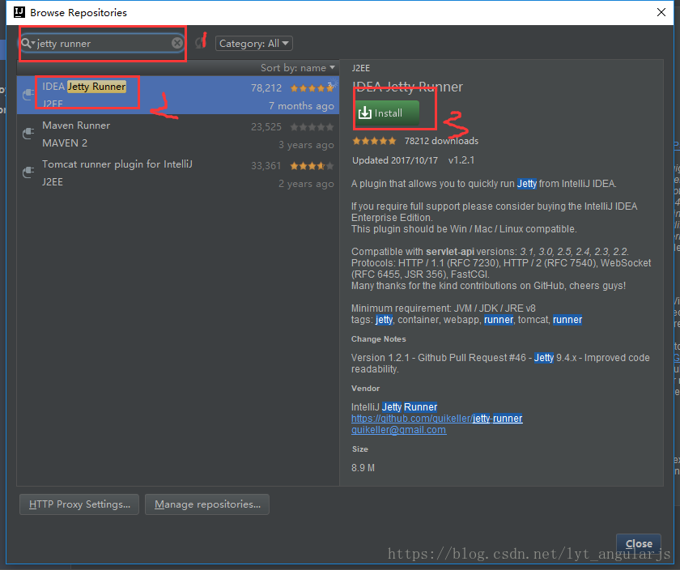The image size is (680, 570).
Task: Click 'Browse Repositories' window title
Action: (x=79, y=13)
